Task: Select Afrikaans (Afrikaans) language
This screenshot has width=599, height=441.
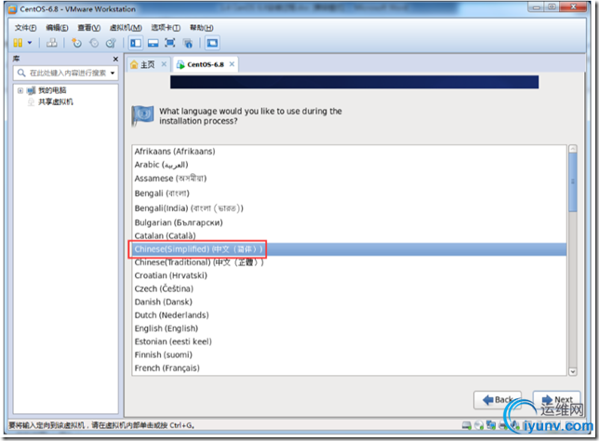Action: [349, 152]
